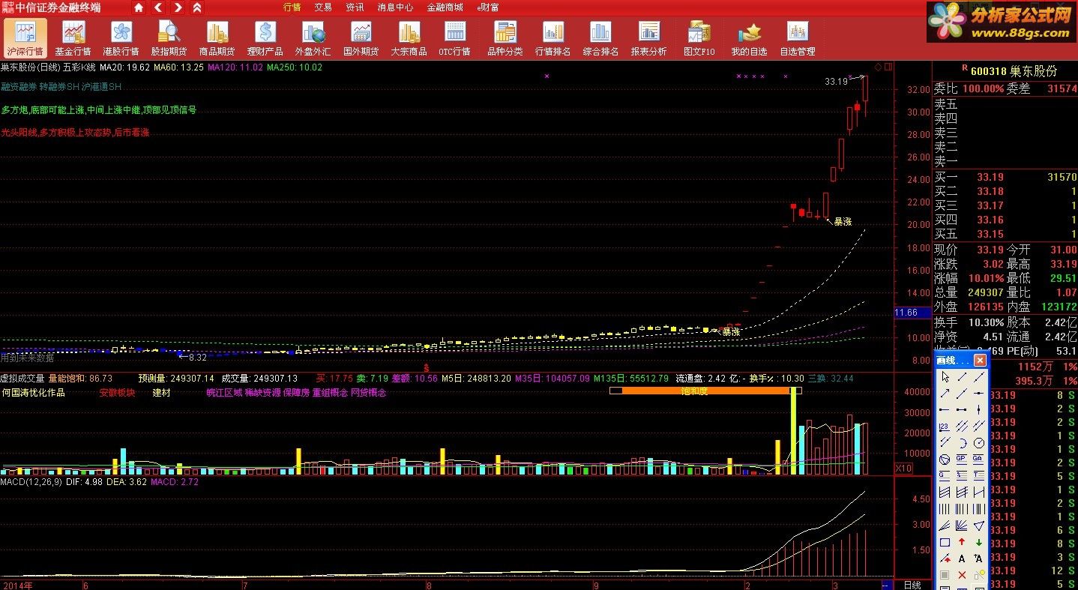The image size is (1078, 590).
Task: Click 融资融券 tag label
Action: [x=18, y=87]
